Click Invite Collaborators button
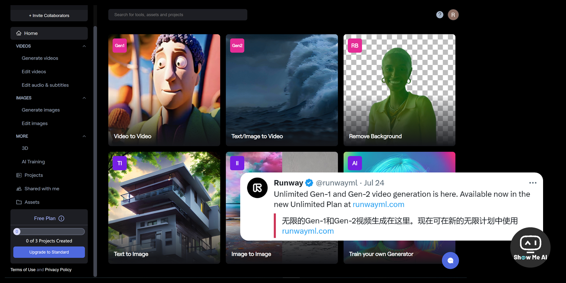This screenshot has width=566, height=283. click(x=49, y=15)
